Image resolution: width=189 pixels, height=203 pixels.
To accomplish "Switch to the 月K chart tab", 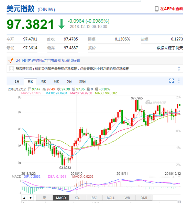I will point(56,81).
